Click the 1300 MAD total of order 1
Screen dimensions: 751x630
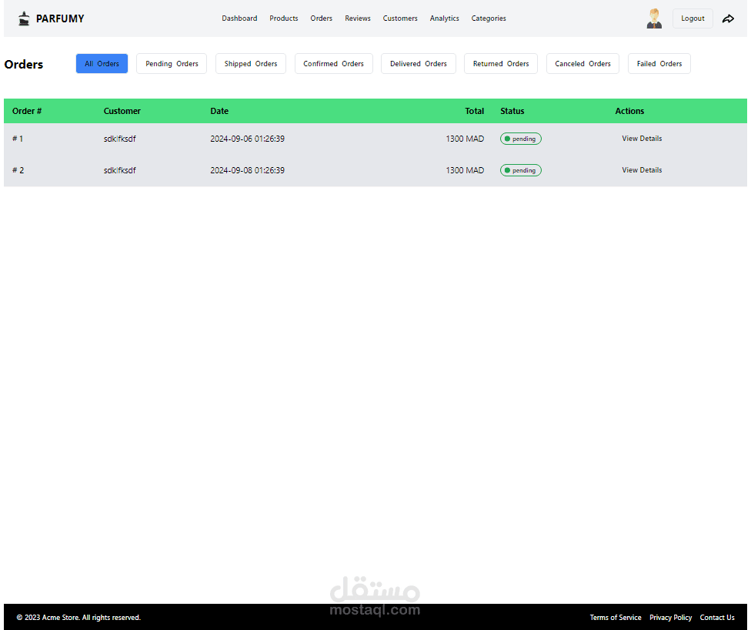[x=465, y=139]
